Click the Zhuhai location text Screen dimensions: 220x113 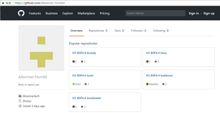(27, 101)
